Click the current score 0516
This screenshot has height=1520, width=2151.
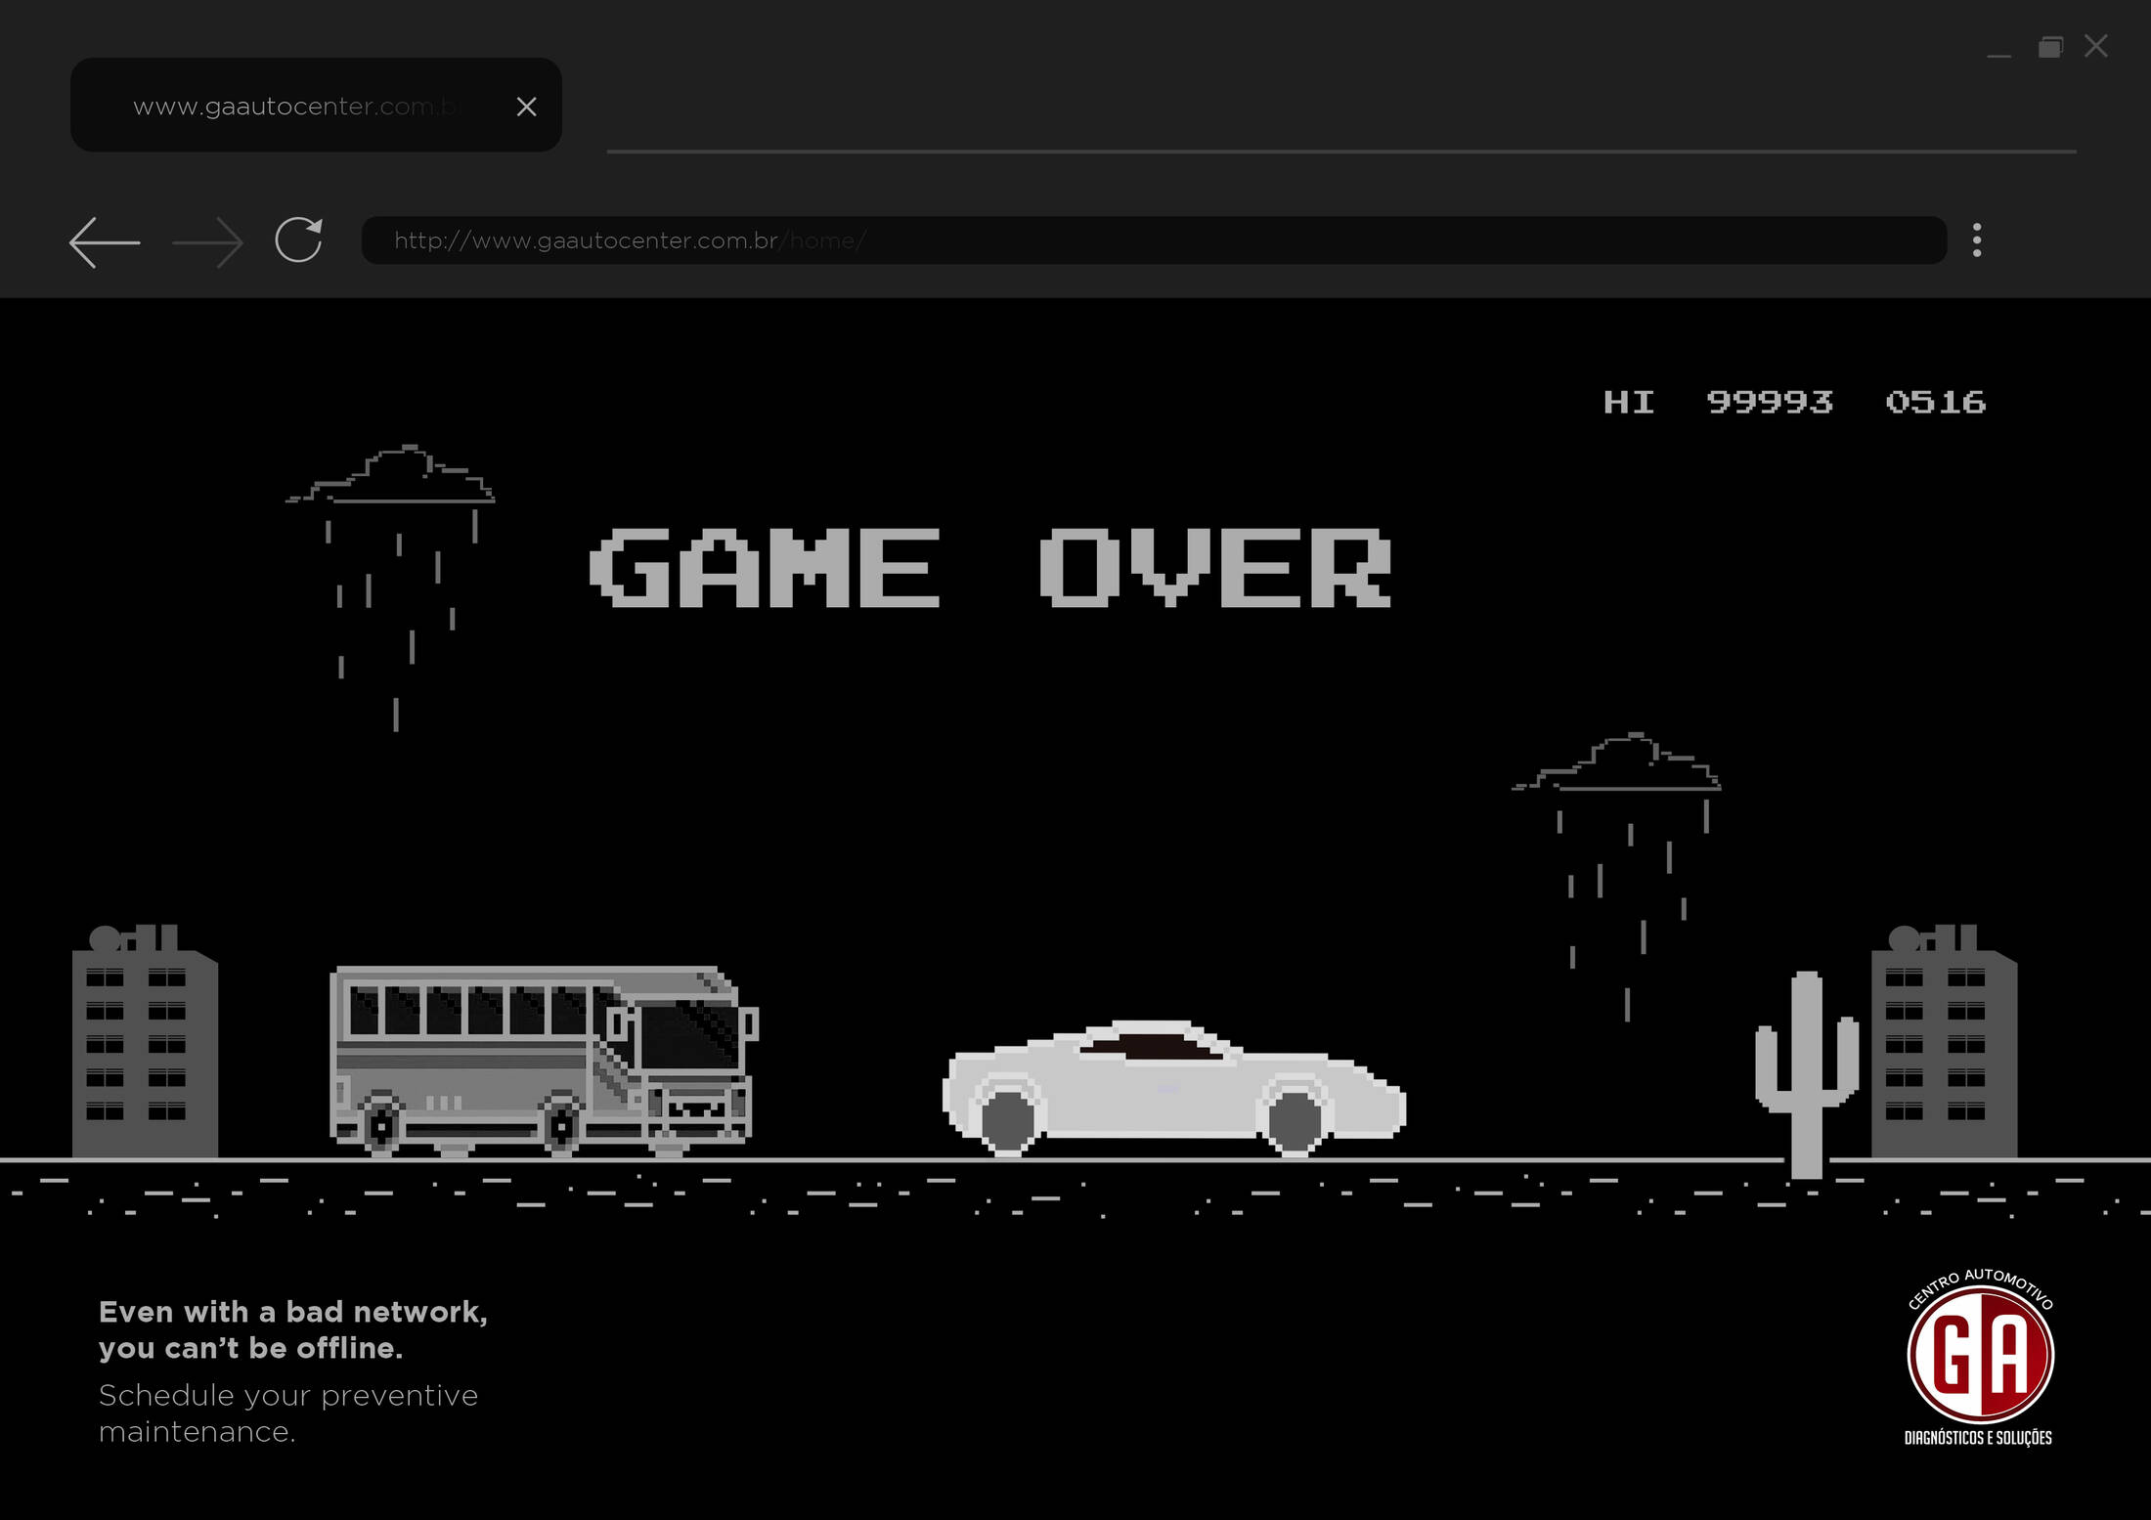coord(1936,402)
